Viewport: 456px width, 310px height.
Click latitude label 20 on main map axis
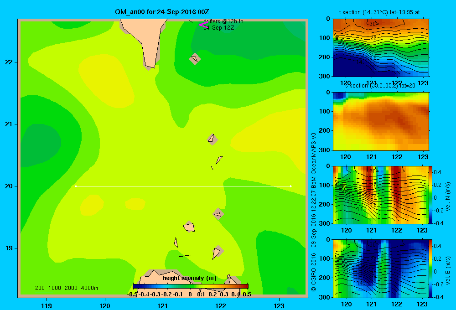pyautogui.click(x=9, y=186)
